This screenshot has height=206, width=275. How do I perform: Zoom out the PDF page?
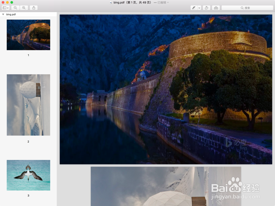coord(15,8)
